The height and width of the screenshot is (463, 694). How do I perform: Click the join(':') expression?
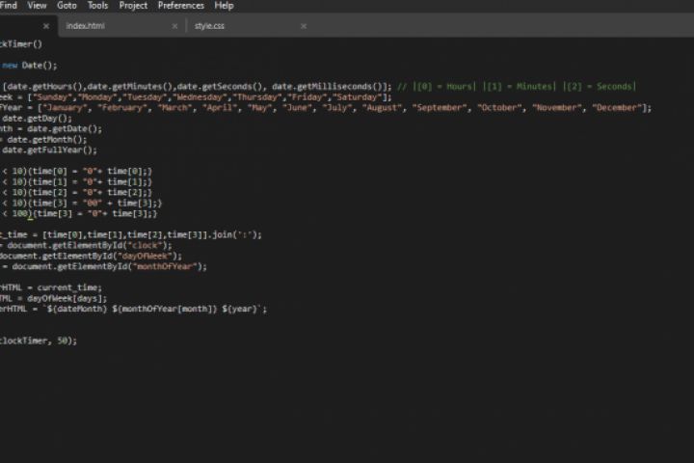237,234
